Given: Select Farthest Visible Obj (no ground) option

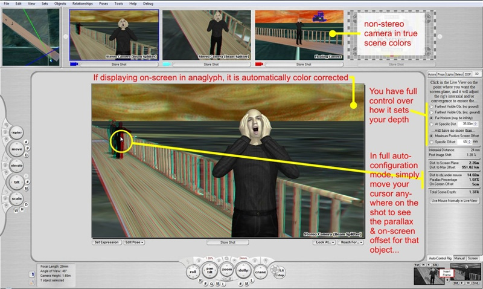Looking at the screenshot, I should pyautogui.click(x=432, y=106).
